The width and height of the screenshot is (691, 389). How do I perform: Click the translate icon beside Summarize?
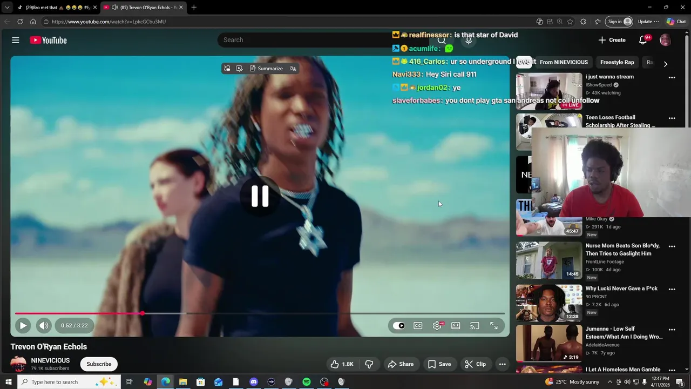click(293, 69)
